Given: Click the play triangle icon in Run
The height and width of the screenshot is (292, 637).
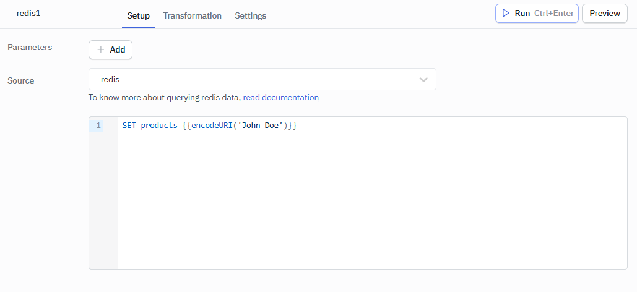Looking at the screenshot, I should (x=506, y=13).
